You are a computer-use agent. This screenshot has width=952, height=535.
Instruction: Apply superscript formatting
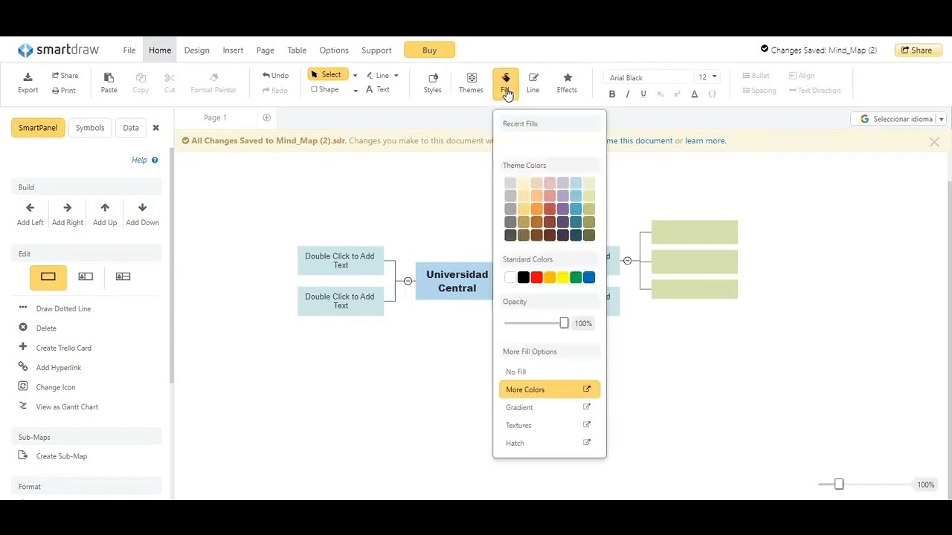click(x=677, y=94)
